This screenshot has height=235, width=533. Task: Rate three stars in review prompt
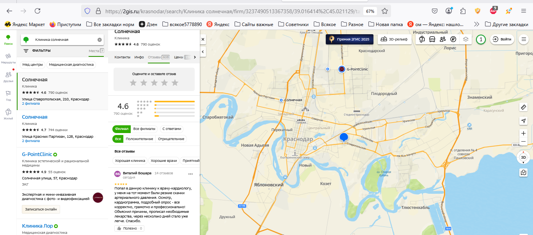154,82
